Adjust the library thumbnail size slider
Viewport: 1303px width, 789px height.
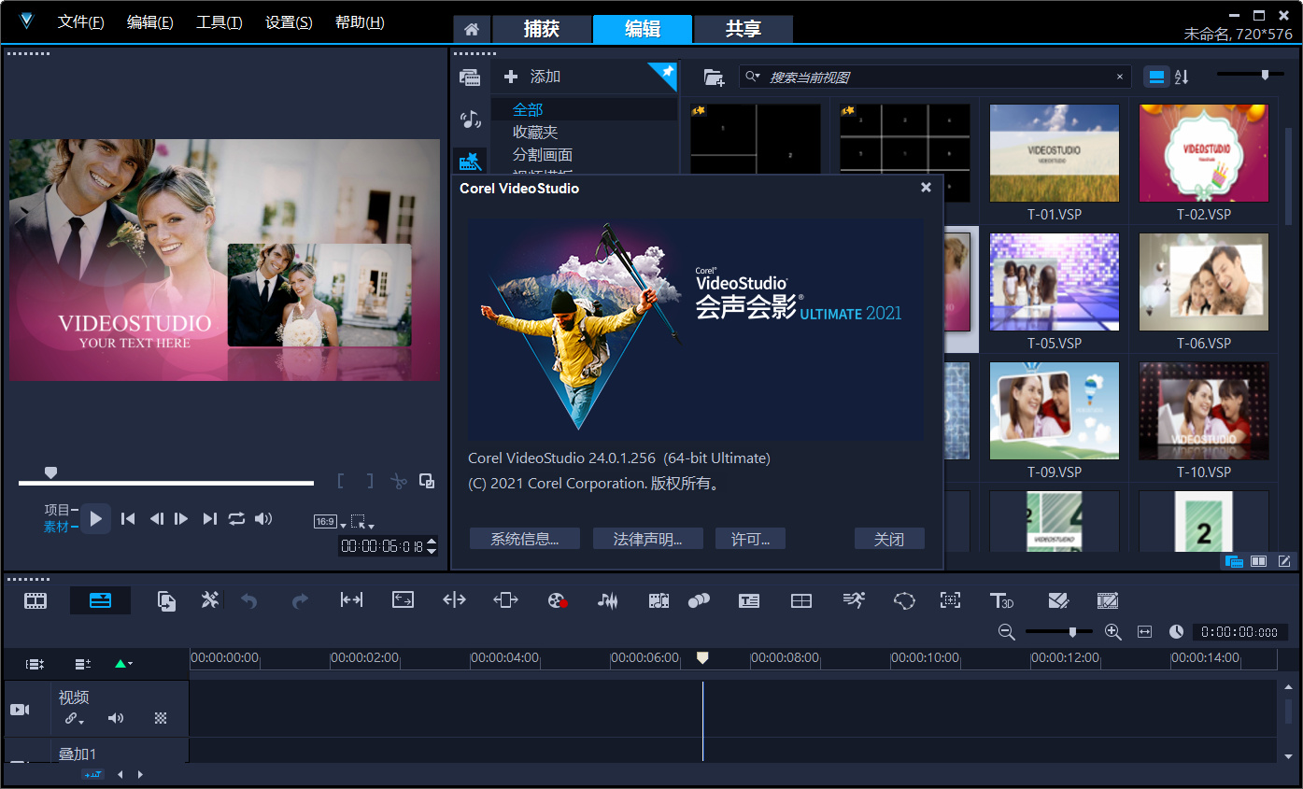click(x=1250, y=75)
